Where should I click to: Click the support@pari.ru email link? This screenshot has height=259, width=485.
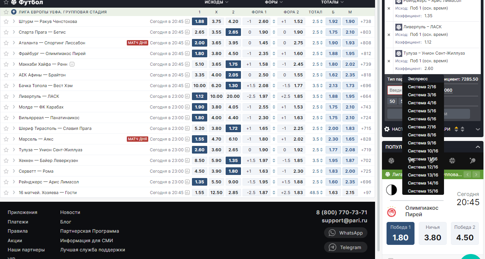(x=344, y=220)
